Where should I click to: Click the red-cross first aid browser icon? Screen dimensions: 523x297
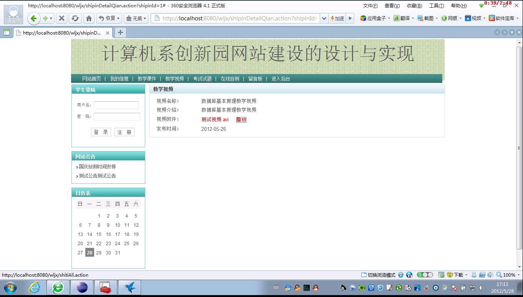[x=409, y=275]
